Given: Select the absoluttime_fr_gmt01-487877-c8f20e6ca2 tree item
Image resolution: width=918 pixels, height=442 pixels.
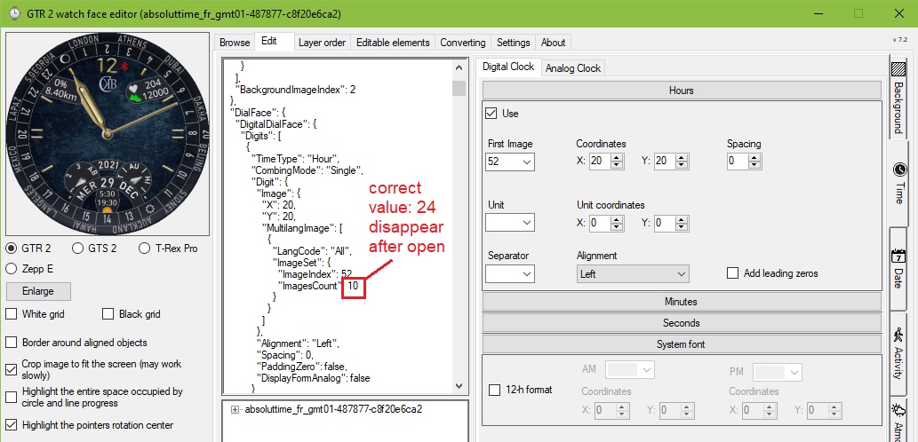Looking at the screenshot, I should (x=334, y=409).
